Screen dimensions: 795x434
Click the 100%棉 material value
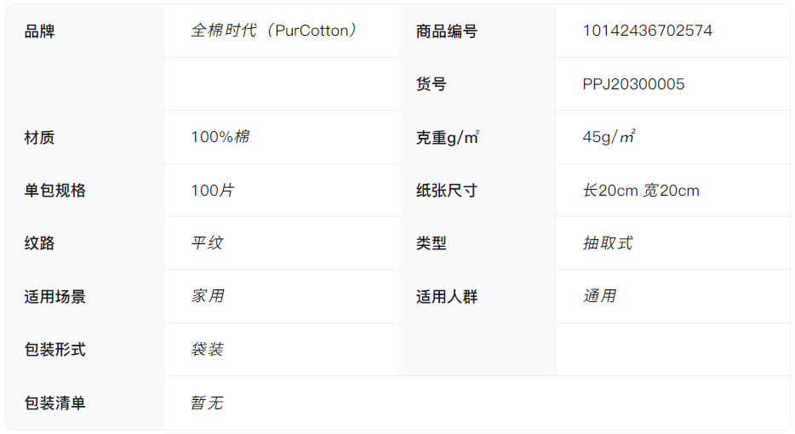(220, 137)
